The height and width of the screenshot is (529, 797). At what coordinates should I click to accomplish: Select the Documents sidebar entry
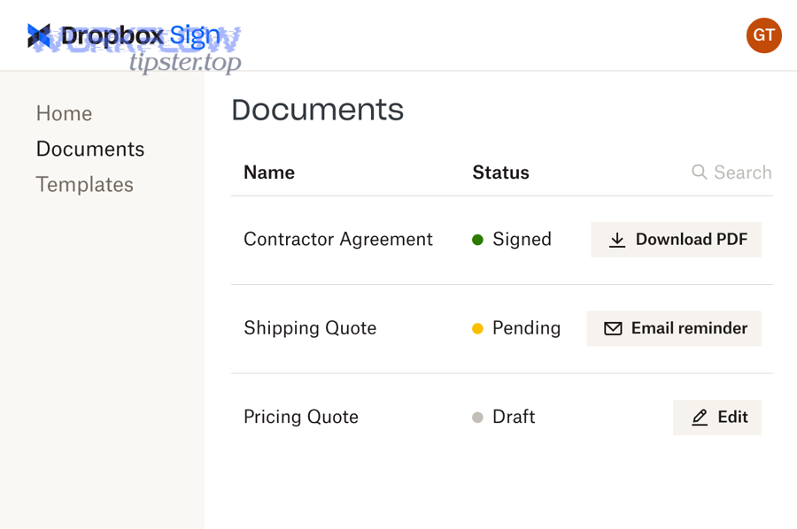pos(89,149)
